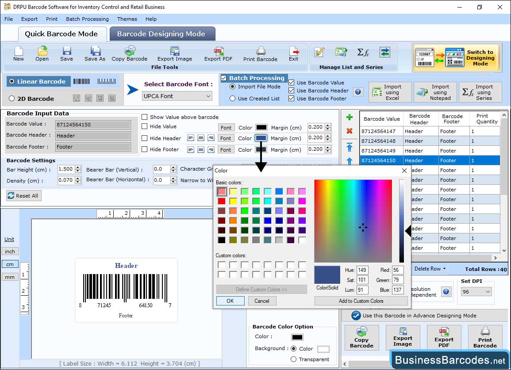
Task: Click the Save icon in File Tools
Action: [66, 53]
